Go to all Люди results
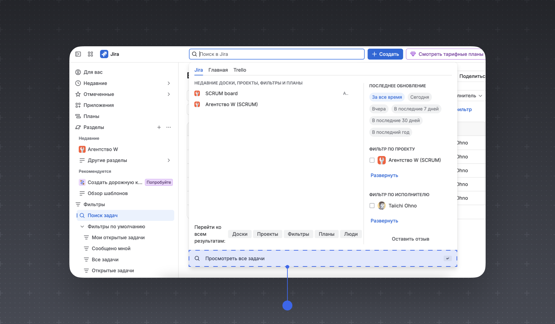 [x=351, y=234]
